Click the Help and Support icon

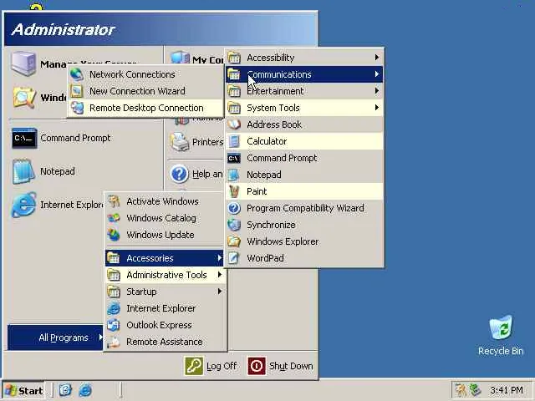[180, 174]
